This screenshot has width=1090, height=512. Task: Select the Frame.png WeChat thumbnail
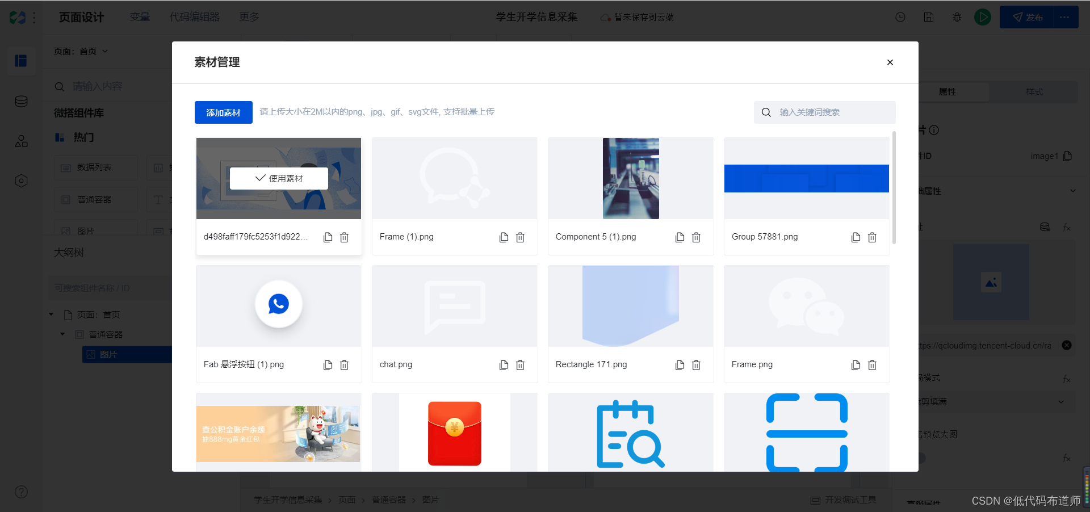tap(807, 306)
